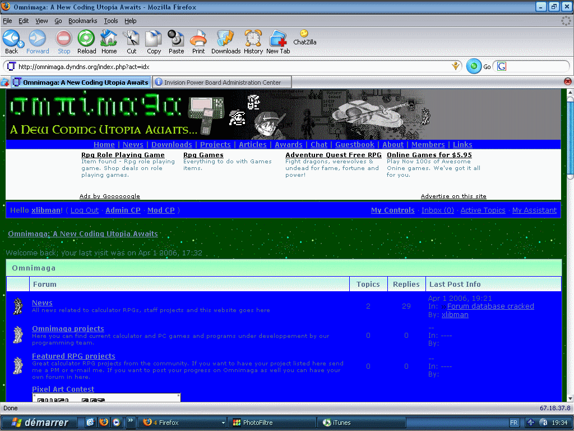The image size is (574, 431).
Task: Open Featured RPG projects forum
Action: pos(73,356)
